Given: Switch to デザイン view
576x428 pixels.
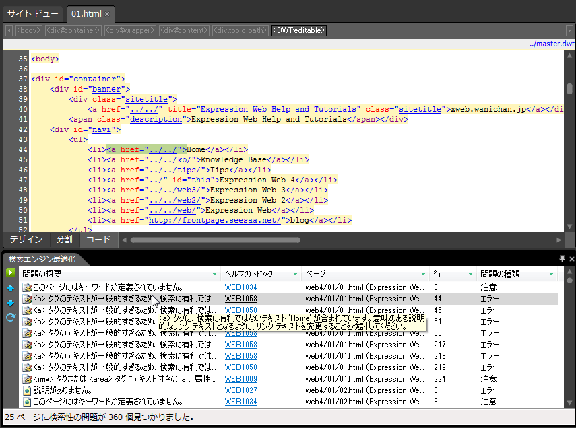Looking at the screenshot, I should coord(26,240).
